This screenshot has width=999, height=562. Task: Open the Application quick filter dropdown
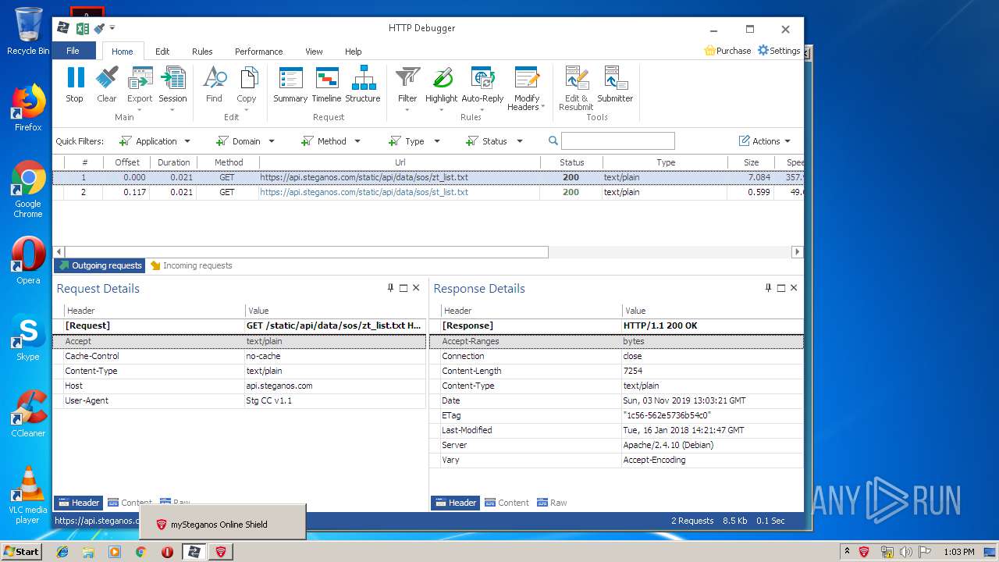[x=155, y=141]
